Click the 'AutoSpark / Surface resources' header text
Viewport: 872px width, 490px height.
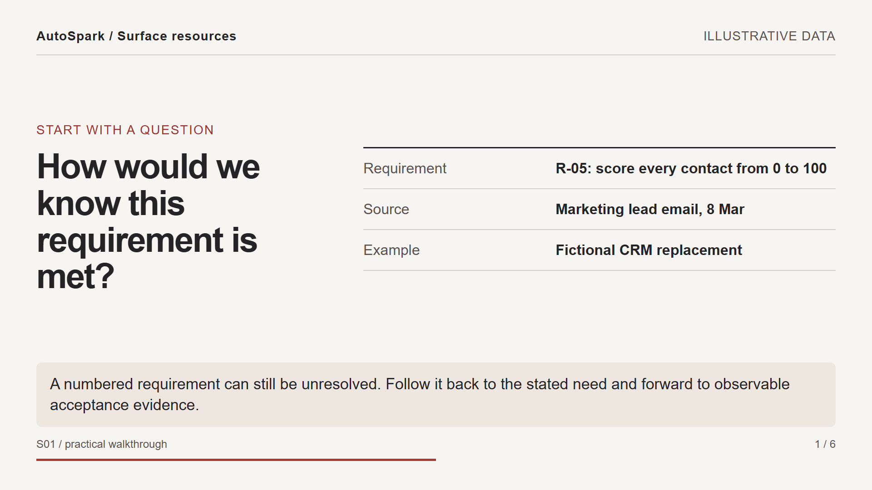click(x=136, y=36)
